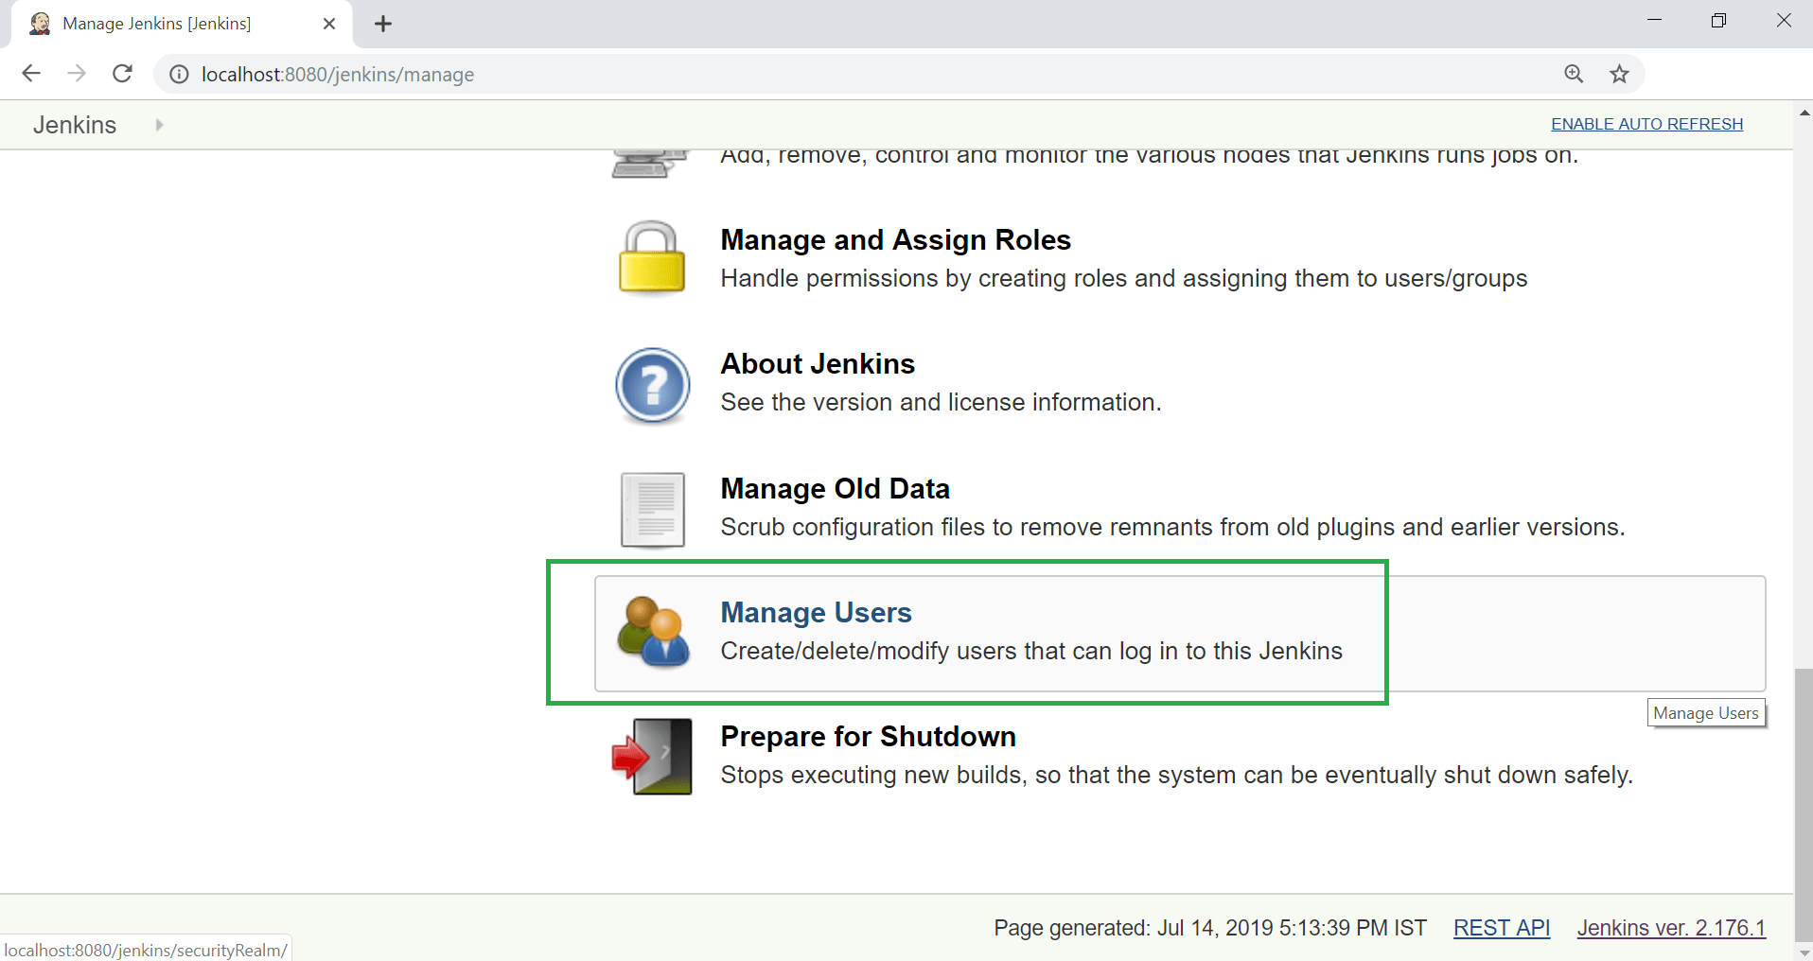This screenshot has width=1813, height=961.
Task: Click the two-people Manage Users icon
Action: click(x=653, y=632)
